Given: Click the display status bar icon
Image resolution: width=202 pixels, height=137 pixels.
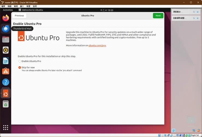Looking at the screenshot, I should point(177,135).
